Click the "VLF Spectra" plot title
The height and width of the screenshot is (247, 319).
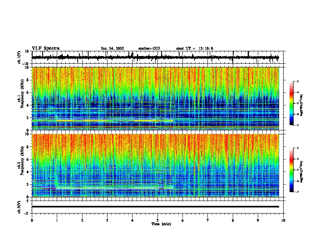click(46, 48)
